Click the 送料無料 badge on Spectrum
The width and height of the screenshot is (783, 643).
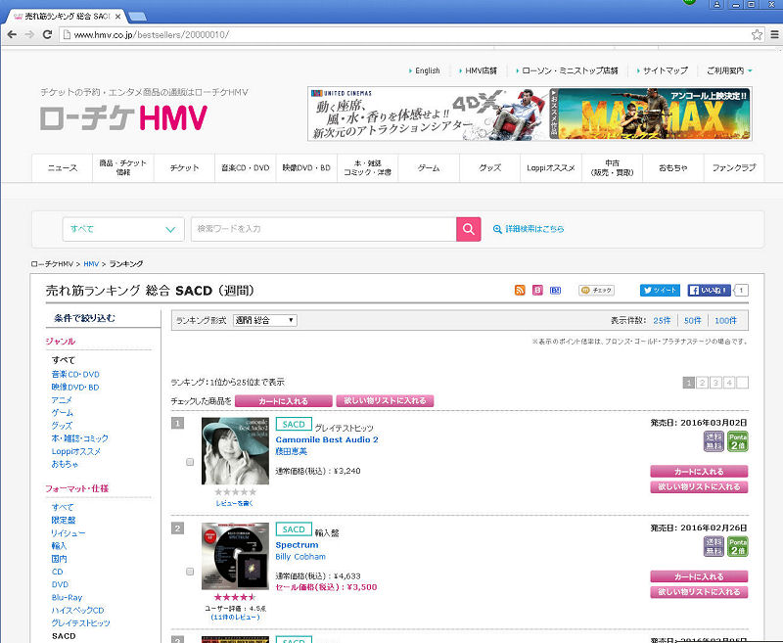714,547
